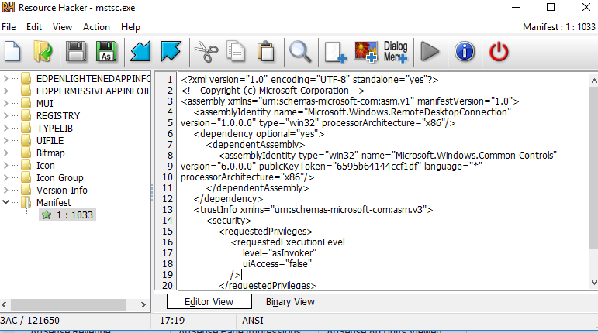The image size is (598, 333).
Task: Click the trustInfo xmlns line
Action: click(x=313, y=210)
